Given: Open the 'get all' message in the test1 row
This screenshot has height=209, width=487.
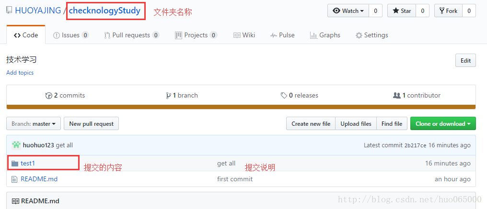Looking at the screenshot, I should coord(226,163).
